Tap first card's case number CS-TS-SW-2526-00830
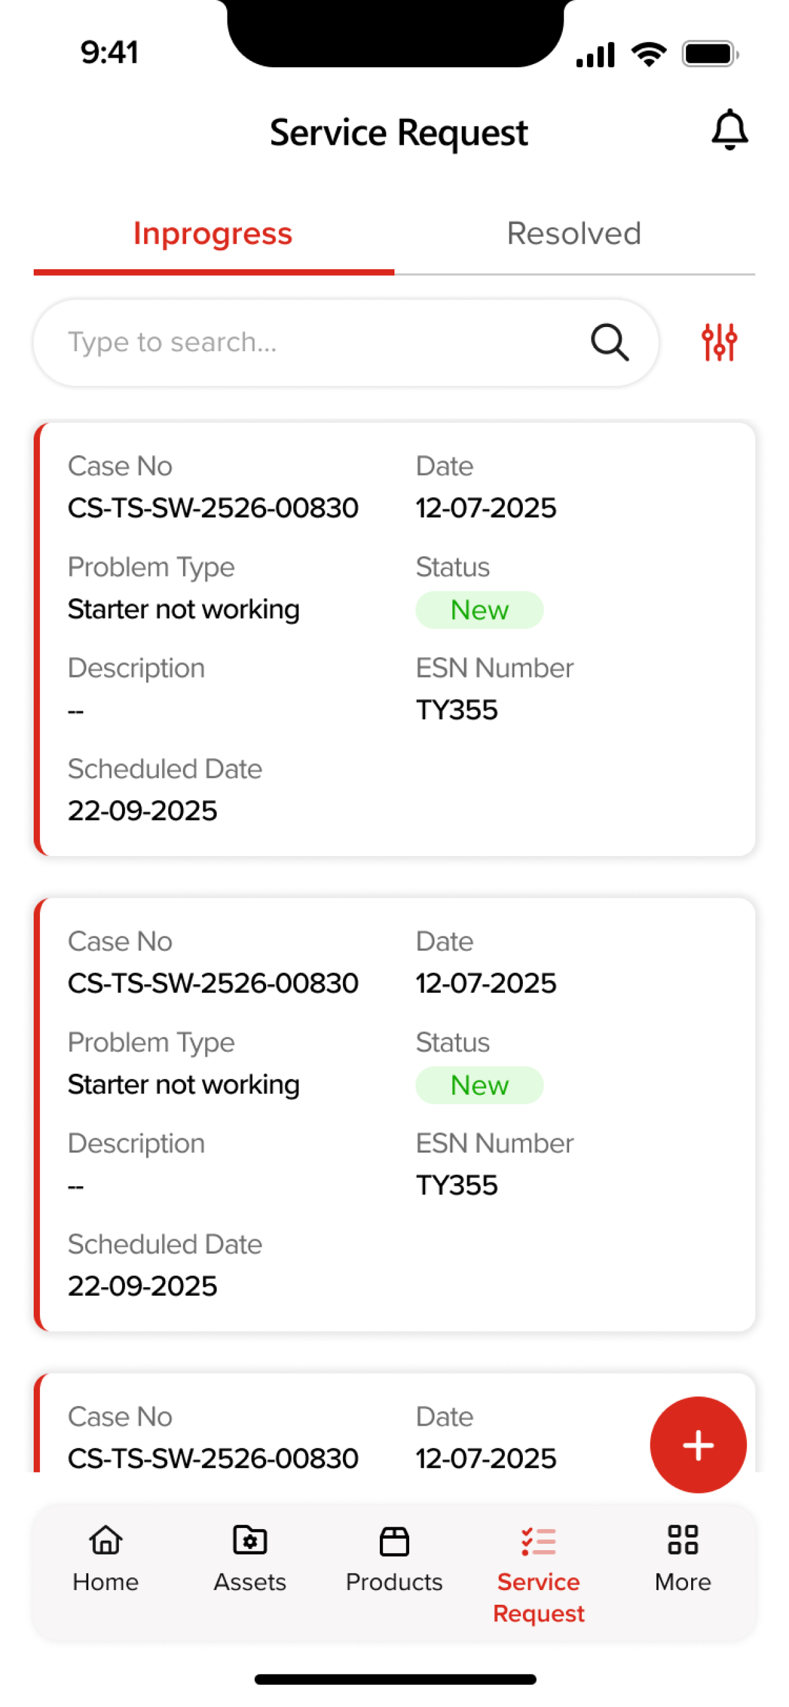 pyautogui.click(x=213, y=508)
